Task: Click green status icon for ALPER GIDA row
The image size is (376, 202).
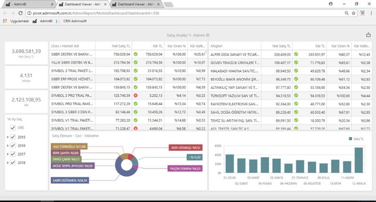Action: pyautogui.click(x=296, y=54)
